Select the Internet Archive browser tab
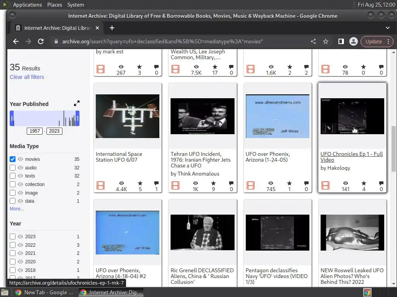Screen dimensions: 397x297 (57, 28)
